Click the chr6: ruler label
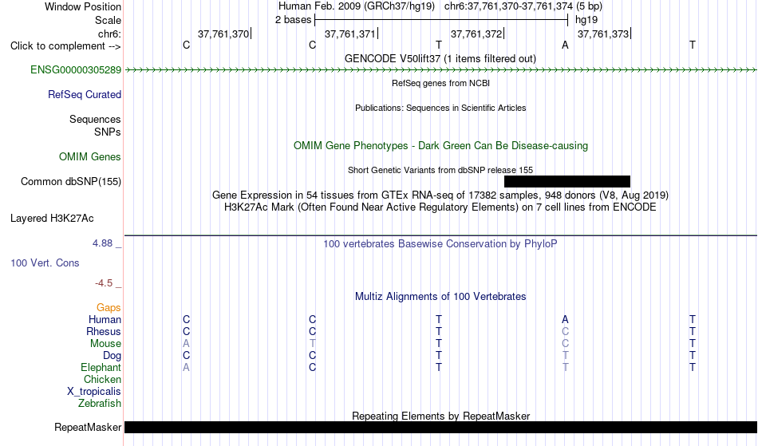758x446 pixels. click(x=110, y=34)
